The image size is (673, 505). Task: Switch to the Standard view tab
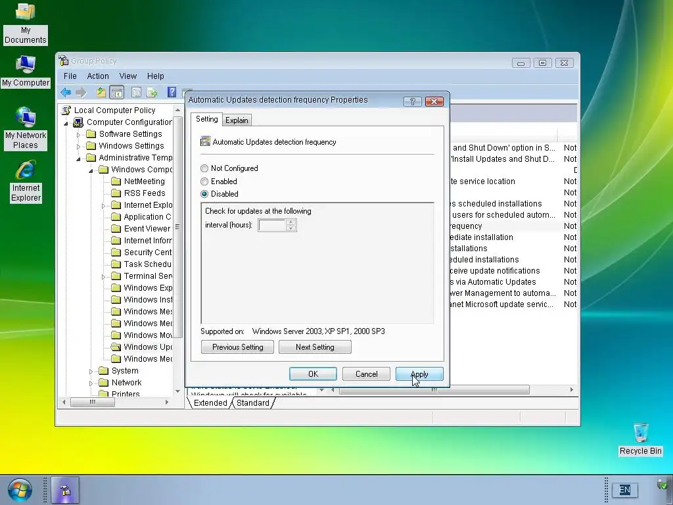253,403
